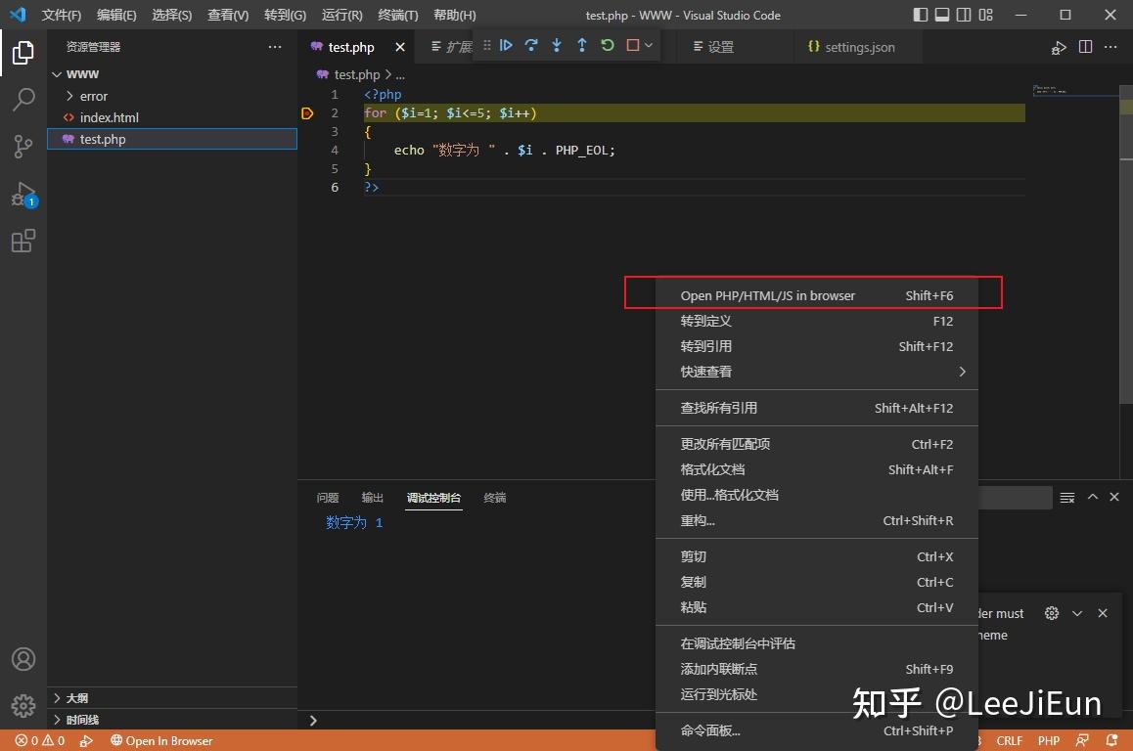Click the Step Over debug icon
Viewport: 1133px width, 751px height.
532,45
